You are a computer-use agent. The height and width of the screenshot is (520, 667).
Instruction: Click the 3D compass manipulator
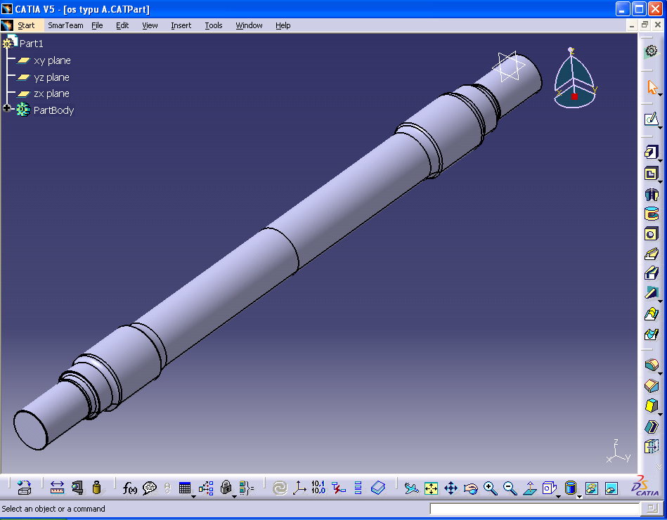[574, 79]
